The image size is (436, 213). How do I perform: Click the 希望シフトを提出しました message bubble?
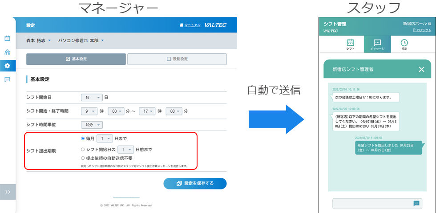(389, 147)
